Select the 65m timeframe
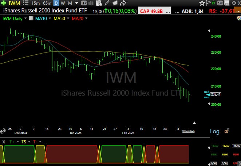The height and width of the screenshot is (166, 241). tap(47, 3)
